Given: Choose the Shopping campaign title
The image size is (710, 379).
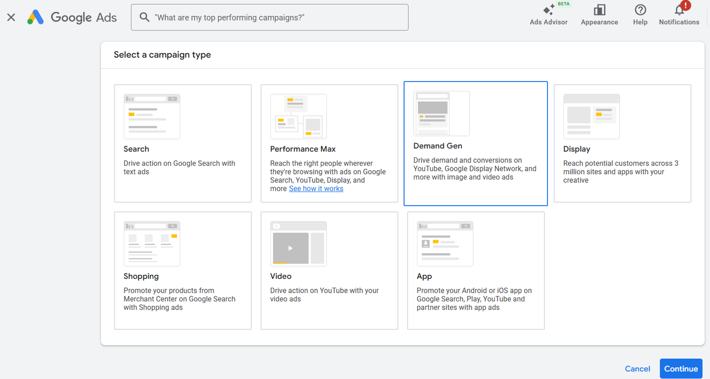Looking at the screenshot, I should pyautogui.click(x=141, y=276).
